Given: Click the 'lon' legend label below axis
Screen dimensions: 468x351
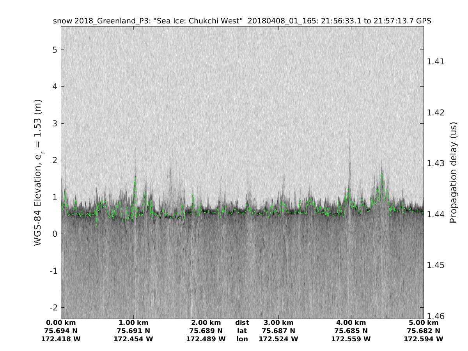Looking at the screenshot, I should [x=242, y=339].
